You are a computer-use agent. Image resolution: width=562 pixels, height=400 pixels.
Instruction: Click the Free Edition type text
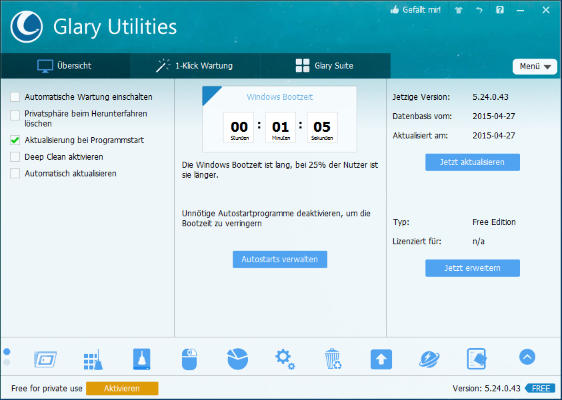coord(494,222)
